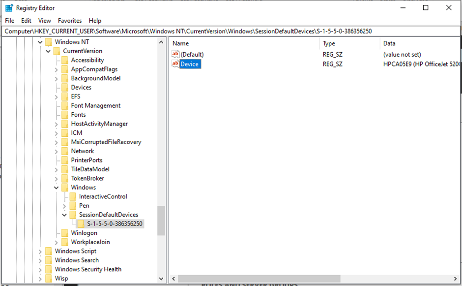Collapse the CurrentVersion tree node
This screenshot has height=286, width=462.
48,51
